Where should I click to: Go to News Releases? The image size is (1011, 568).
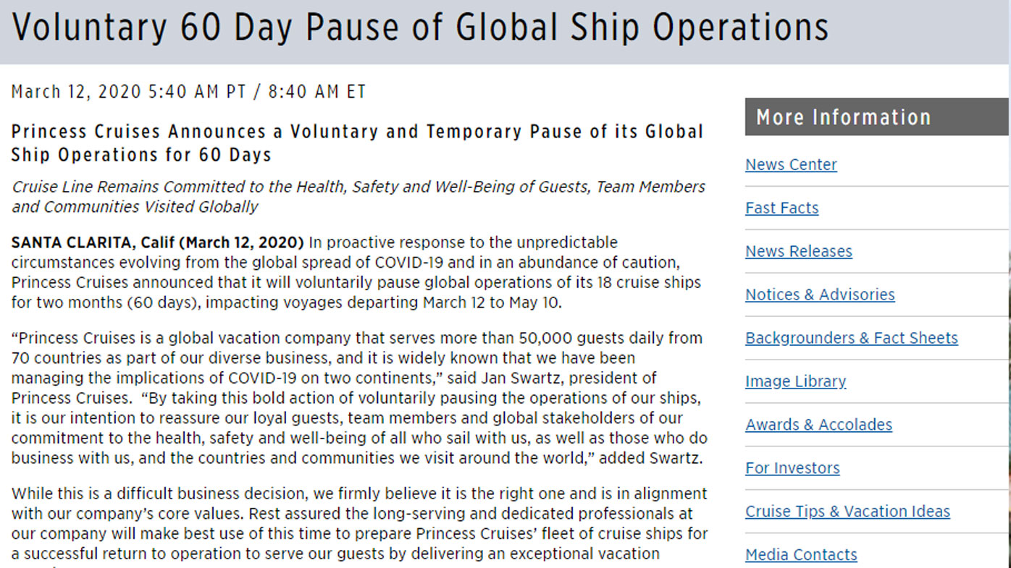pos(798,252)
